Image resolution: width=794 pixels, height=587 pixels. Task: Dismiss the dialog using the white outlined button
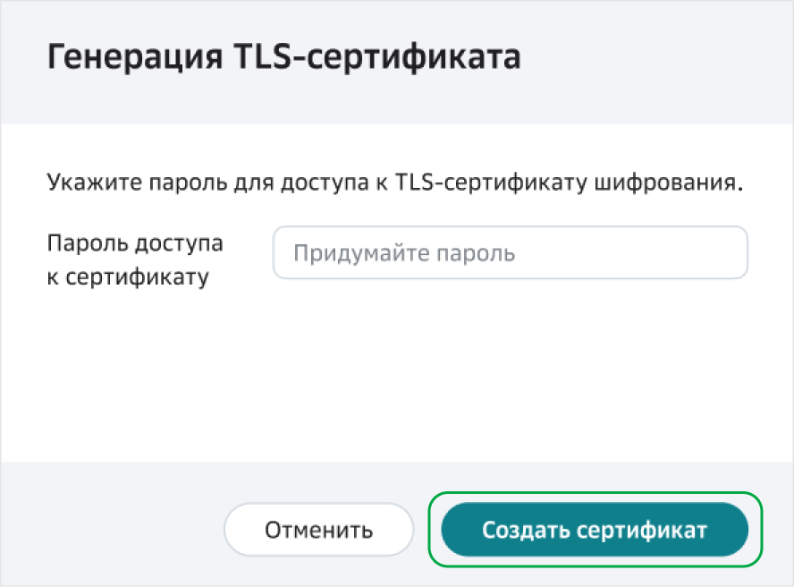pos(318,530)
